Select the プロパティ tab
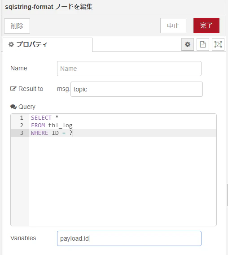The width and height of the screenshot is (228, 255). coord(48,44)
